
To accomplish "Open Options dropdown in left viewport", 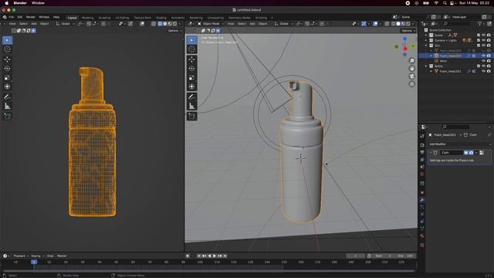I will 174,31.
